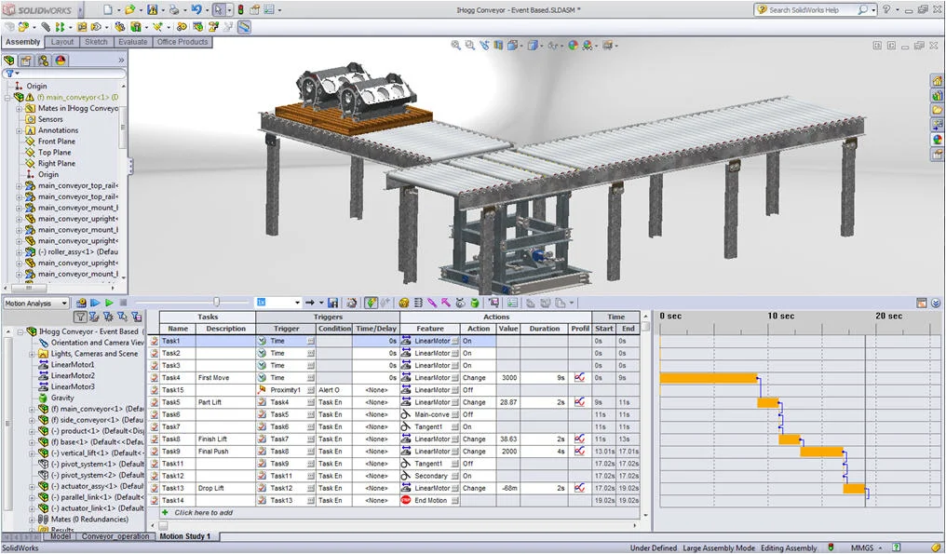Viewport: 946px width, 554px height.
Task: Click the Save animation icon
Action: 332,302
